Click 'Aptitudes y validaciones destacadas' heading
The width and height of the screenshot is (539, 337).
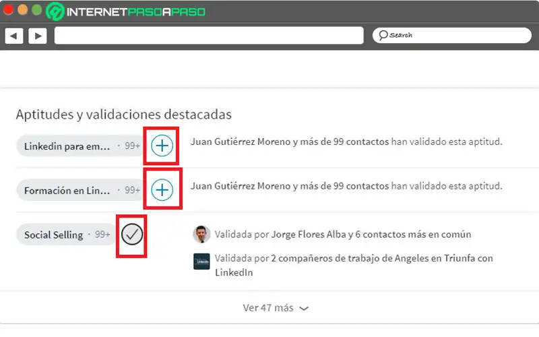pos(124,115)
